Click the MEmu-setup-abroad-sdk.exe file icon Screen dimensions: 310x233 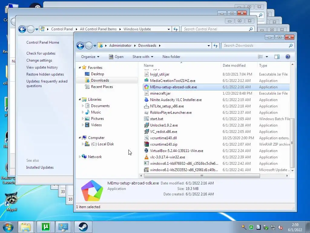[146, 87]
